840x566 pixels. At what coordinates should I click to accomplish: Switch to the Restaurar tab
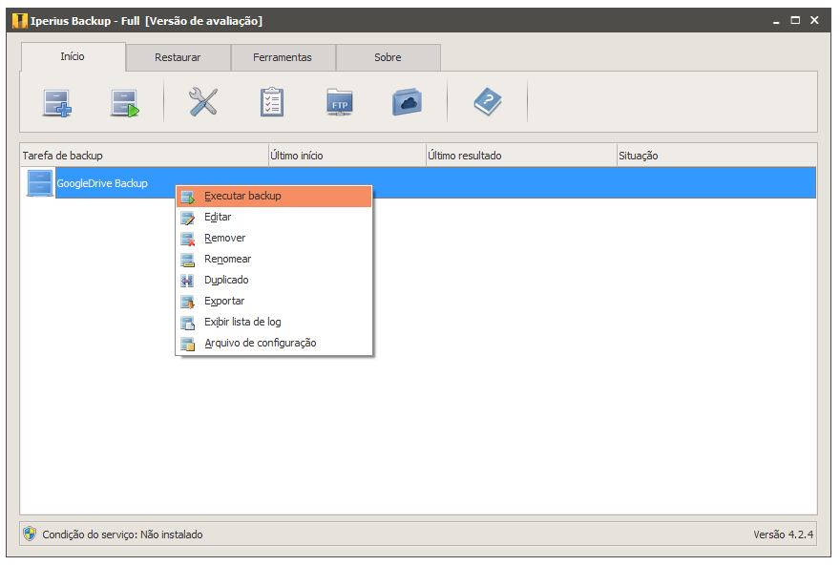(178, 57)
